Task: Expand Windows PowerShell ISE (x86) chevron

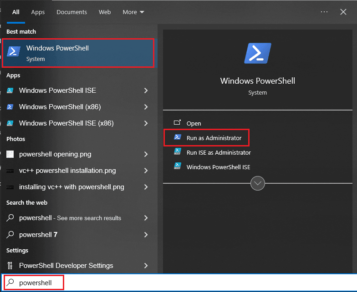Action: pos(146,123)
